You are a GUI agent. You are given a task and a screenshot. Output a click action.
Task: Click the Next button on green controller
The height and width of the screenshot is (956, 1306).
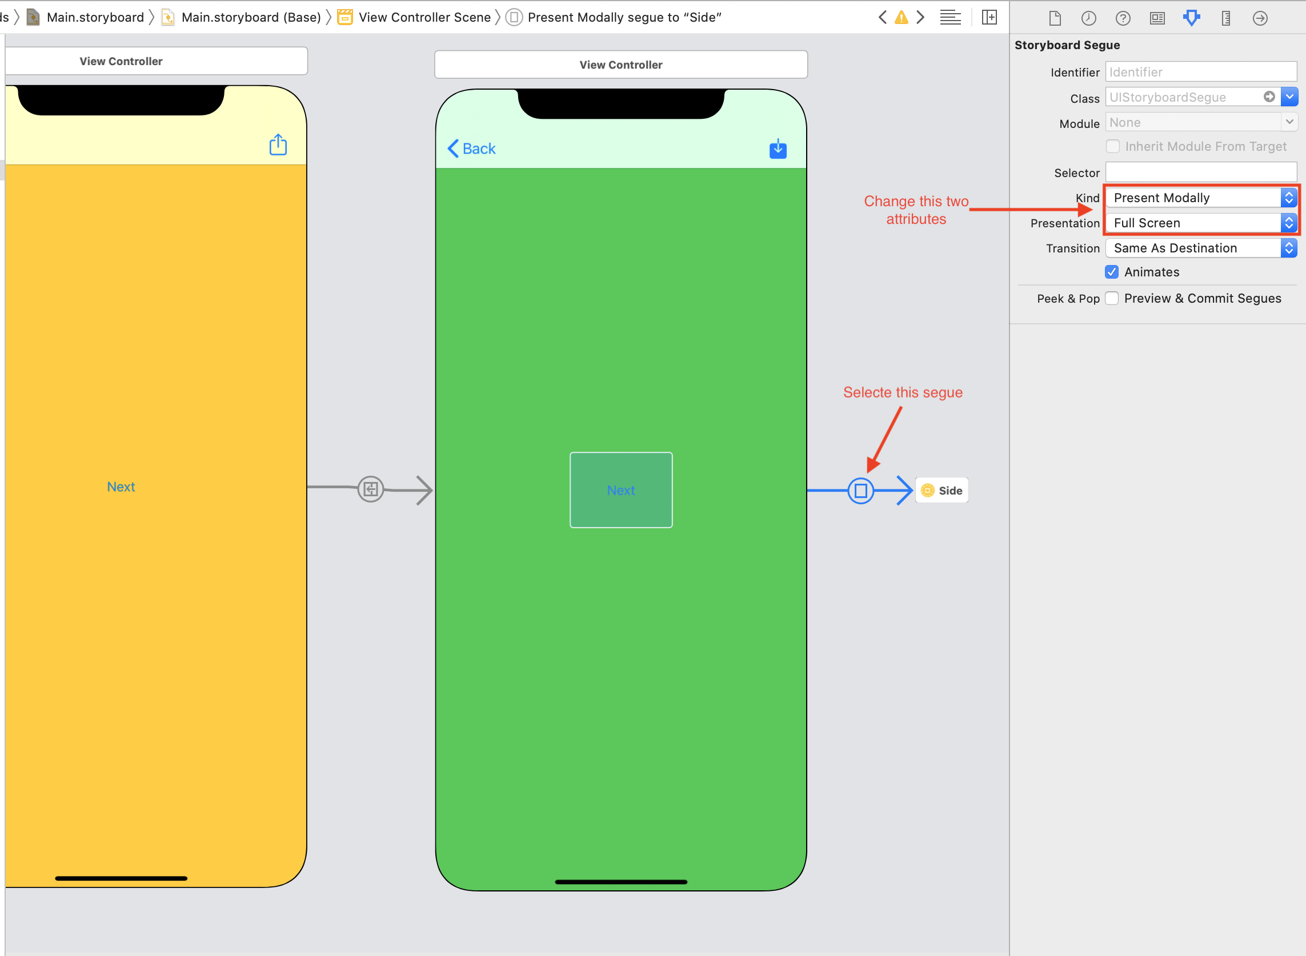point(620,489)
